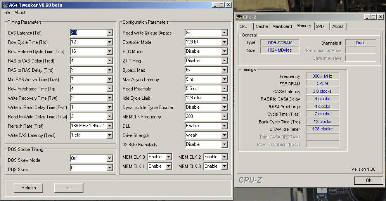Open Read to Write Delay Time (Trtw) dropdown
This screenshot has width=386, height=201.
(x=110, y=117)
